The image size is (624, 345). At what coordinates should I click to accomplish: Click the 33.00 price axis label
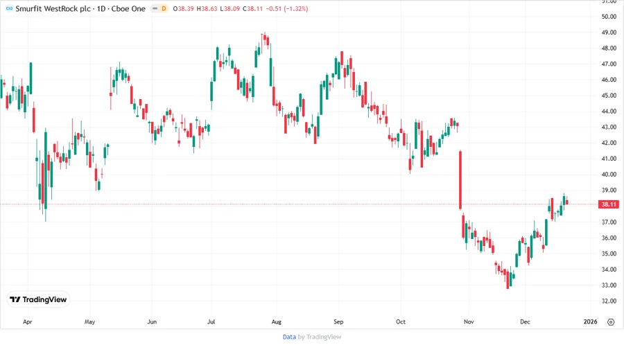609,285
